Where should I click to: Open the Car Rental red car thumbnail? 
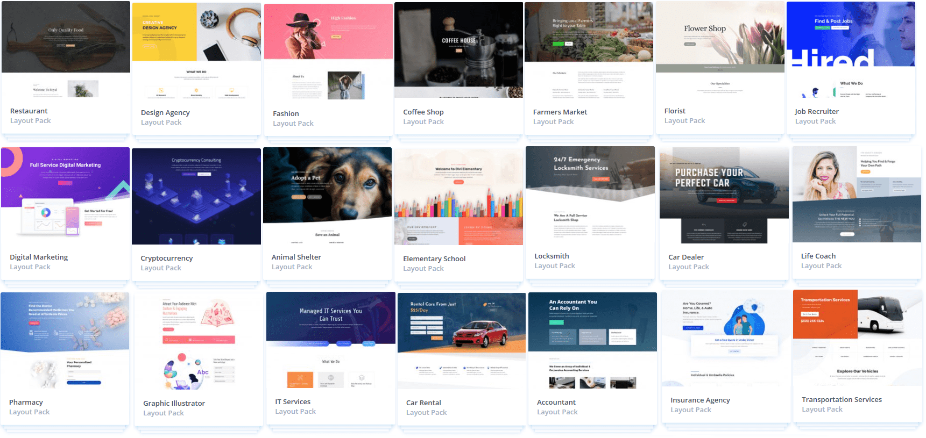tap(461, 341)
